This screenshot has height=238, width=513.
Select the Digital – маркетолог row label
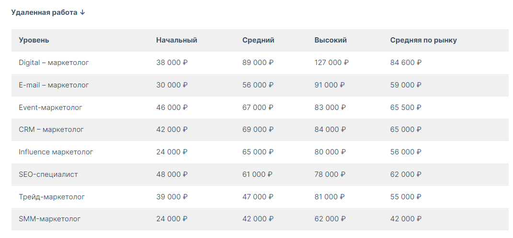point(54,62)
